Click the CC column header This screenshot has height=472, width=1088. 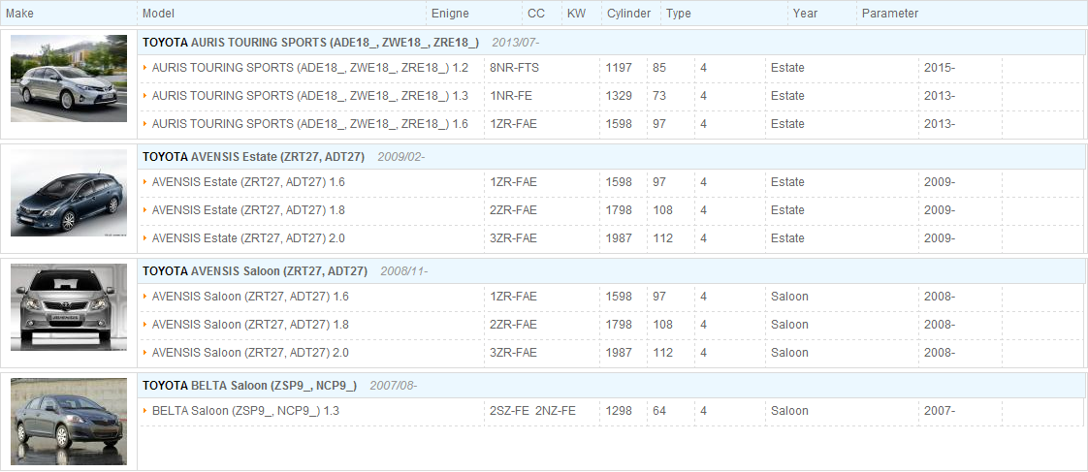pyautogui.click(x=535, y=14)
